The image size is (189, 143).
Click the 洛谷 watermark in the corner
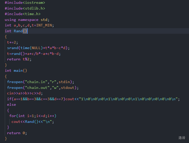[x=182, y=138]
